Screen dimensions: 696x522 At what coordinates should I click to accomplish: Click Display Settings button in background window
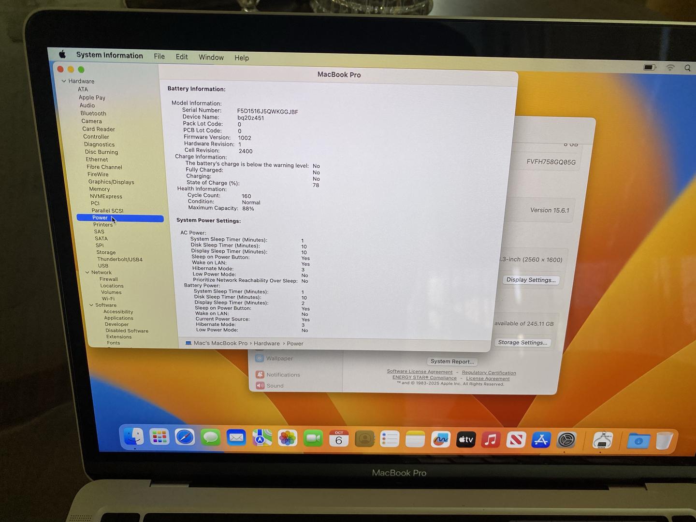pyautogui.click(x=531, y=280)
